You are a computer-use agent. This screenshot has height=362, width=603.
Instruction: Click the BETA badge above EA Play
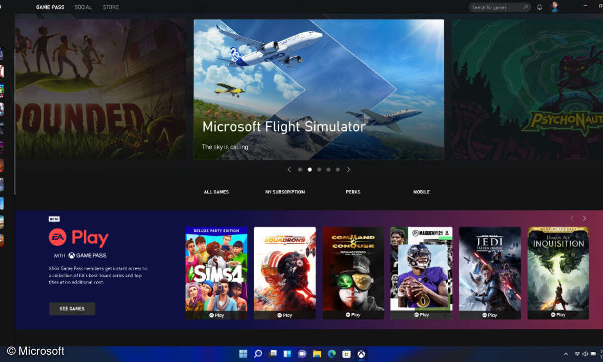point(54,219)
